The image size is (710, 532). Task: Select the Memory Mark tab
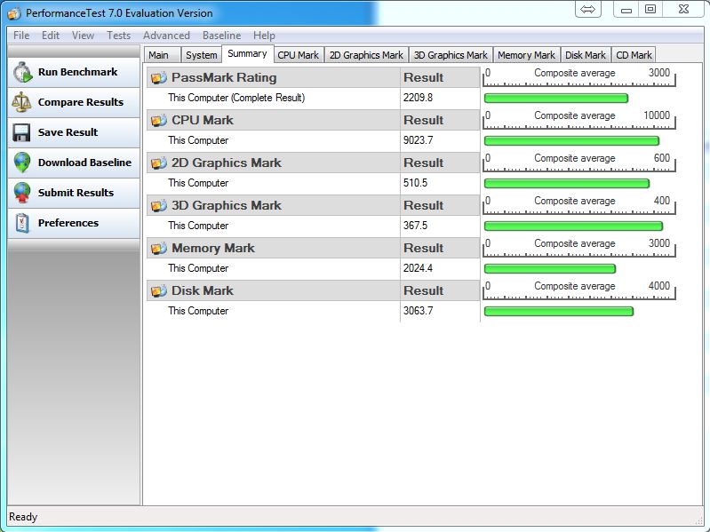pyautogui.click(x=526, y=55)
